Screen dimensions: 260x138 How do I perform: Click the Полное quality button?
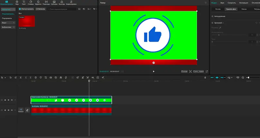(x=184, y=71)
